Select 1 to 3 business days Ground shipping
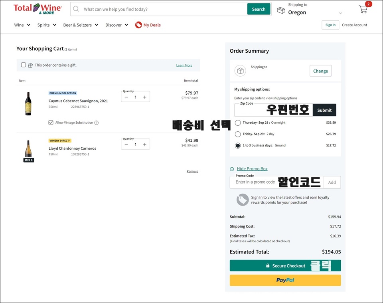383x303 pixels. 238,145
